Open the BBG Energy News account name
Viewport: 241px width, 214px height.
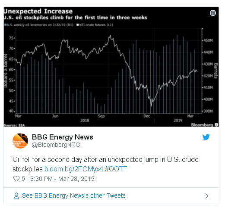[x=62, y=137]
